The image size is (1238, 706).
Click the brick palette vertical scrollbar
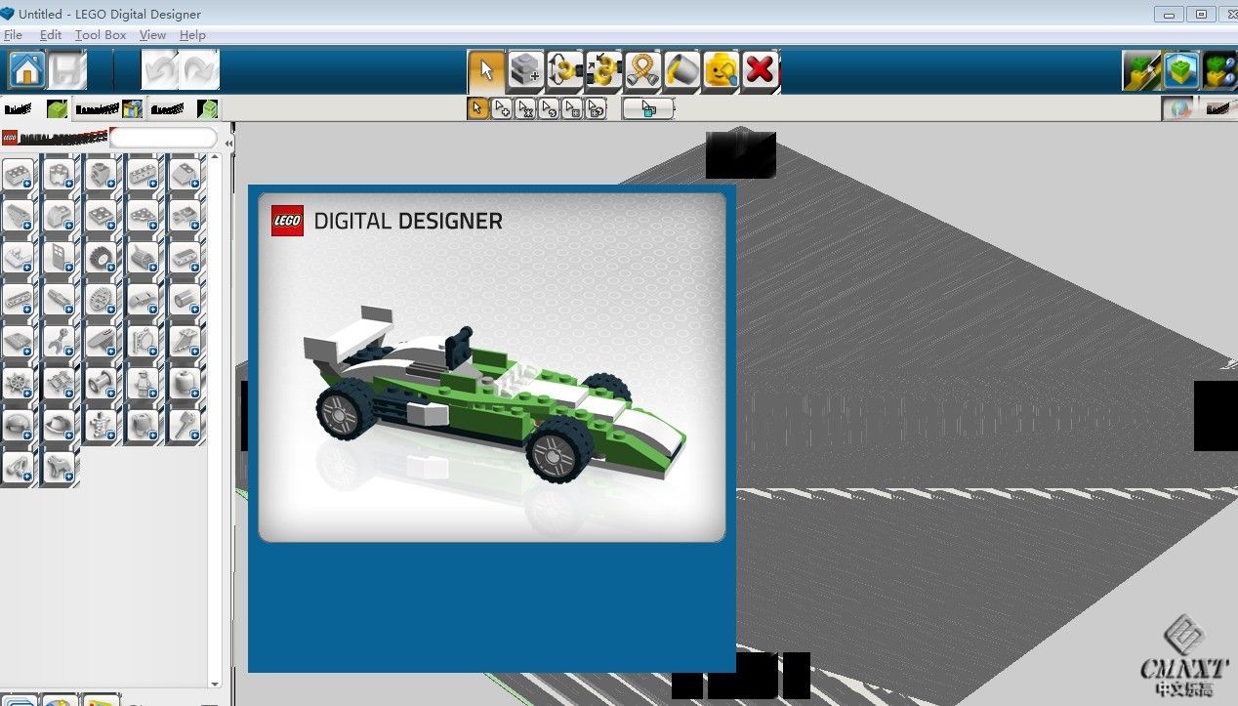click(x=216, y=420)
